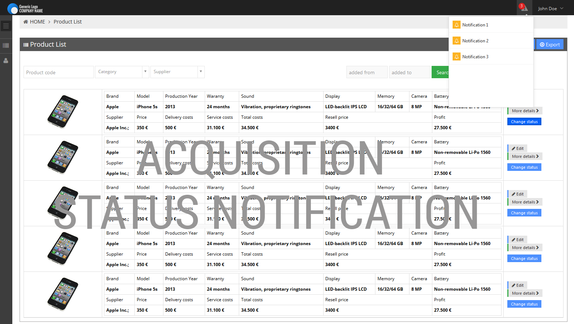The height and width of the screenshot is (324, 574).
Task: Open the hamburger menu in sidebar
Action: click(x=6, y=26)
